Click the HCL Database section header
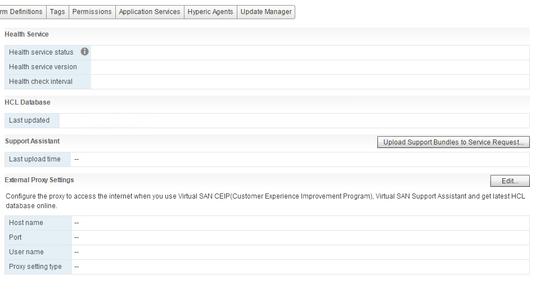Screen dimensions: 536x288 pyautogui.click(x=28, y=102)
